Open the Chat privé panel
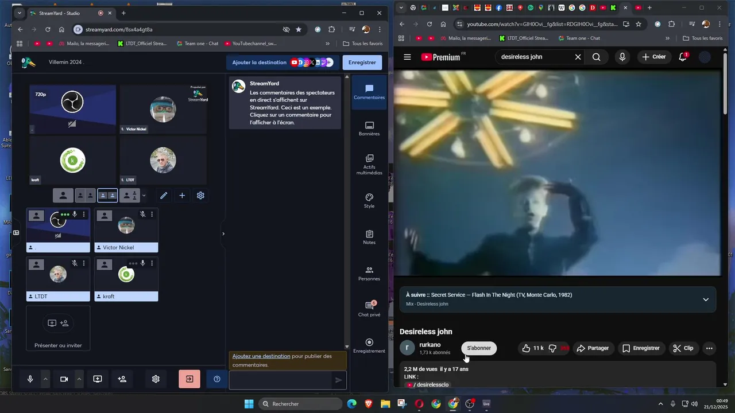Image resolution: width=735 pixels, height=413 pixels. 369,309
